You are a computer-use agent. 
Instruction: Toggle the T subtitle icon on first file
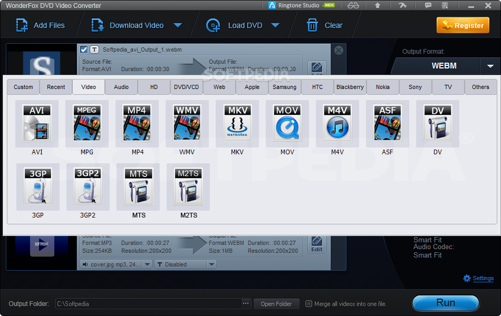(94, 50)
